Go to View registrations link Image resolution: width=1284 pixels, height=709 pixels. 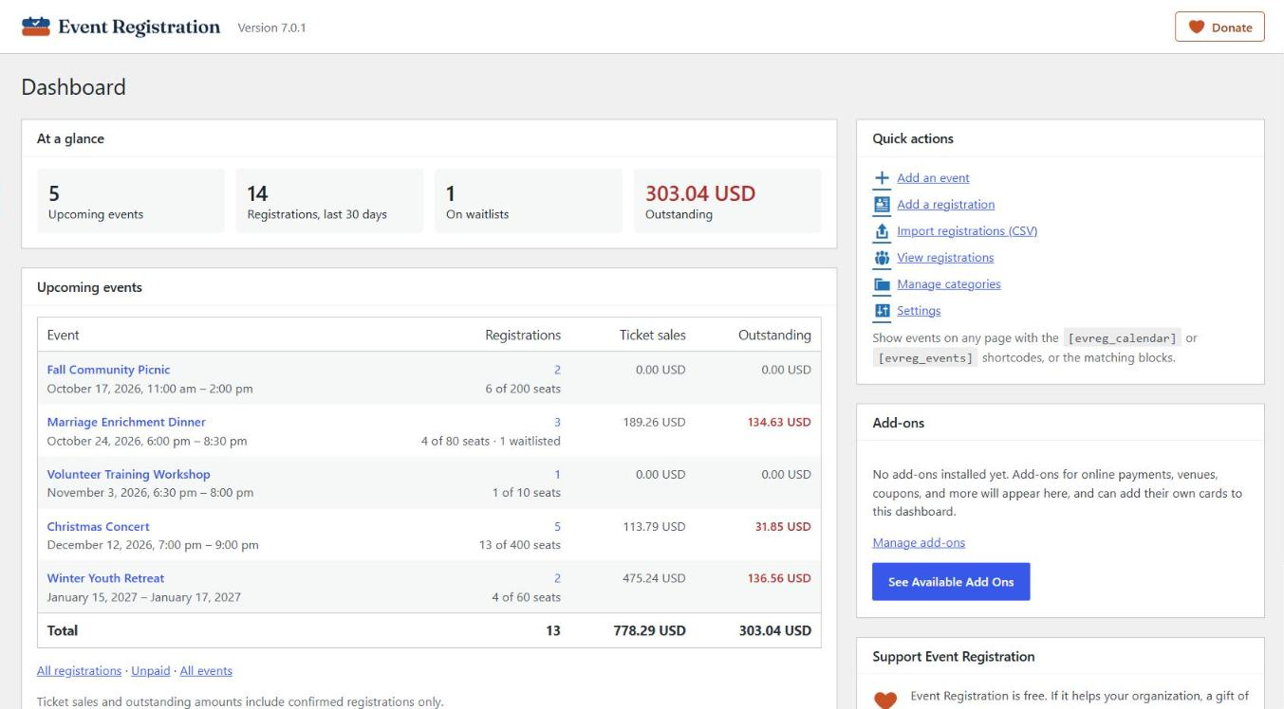coord(945,258)
